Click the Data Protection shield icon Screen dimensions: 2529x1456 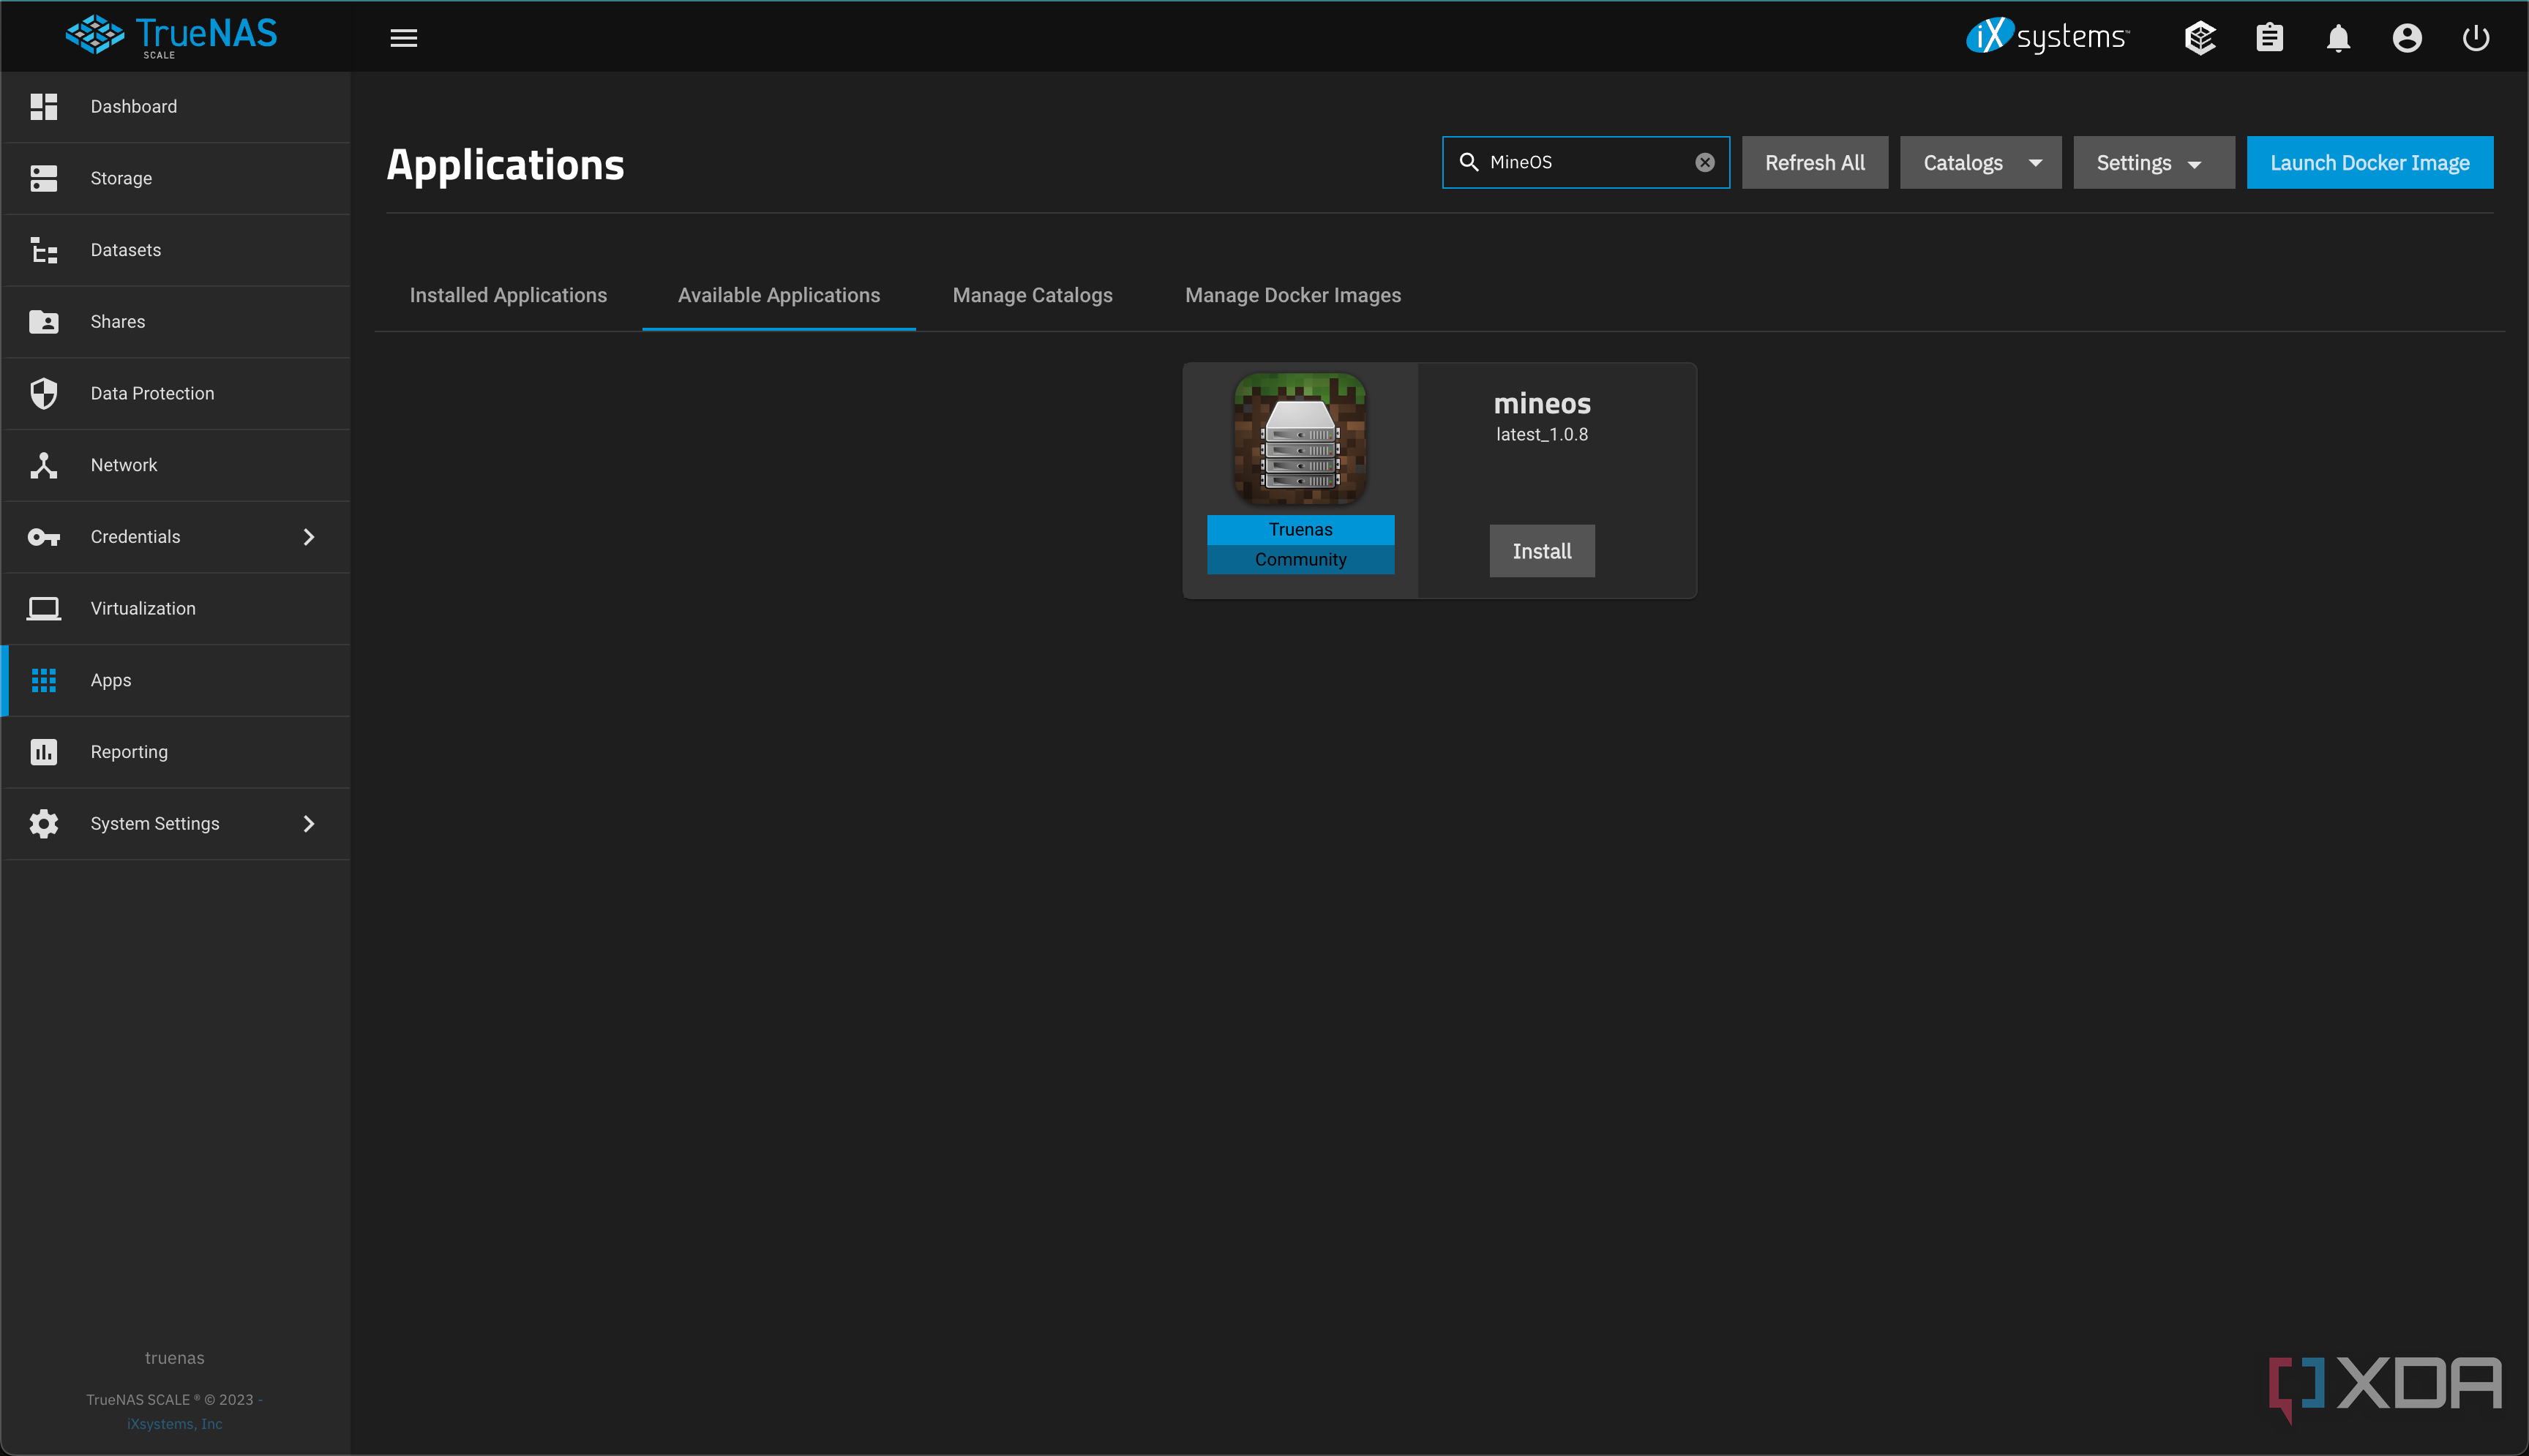click(x=44, y=394)
